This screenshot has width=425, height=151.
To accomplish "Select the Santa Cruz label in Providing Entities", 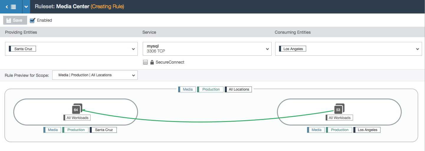I will pos(22,49).
